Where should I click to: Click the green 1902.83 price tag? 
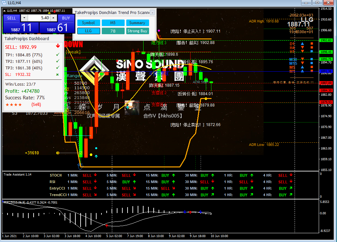point(326,40)
